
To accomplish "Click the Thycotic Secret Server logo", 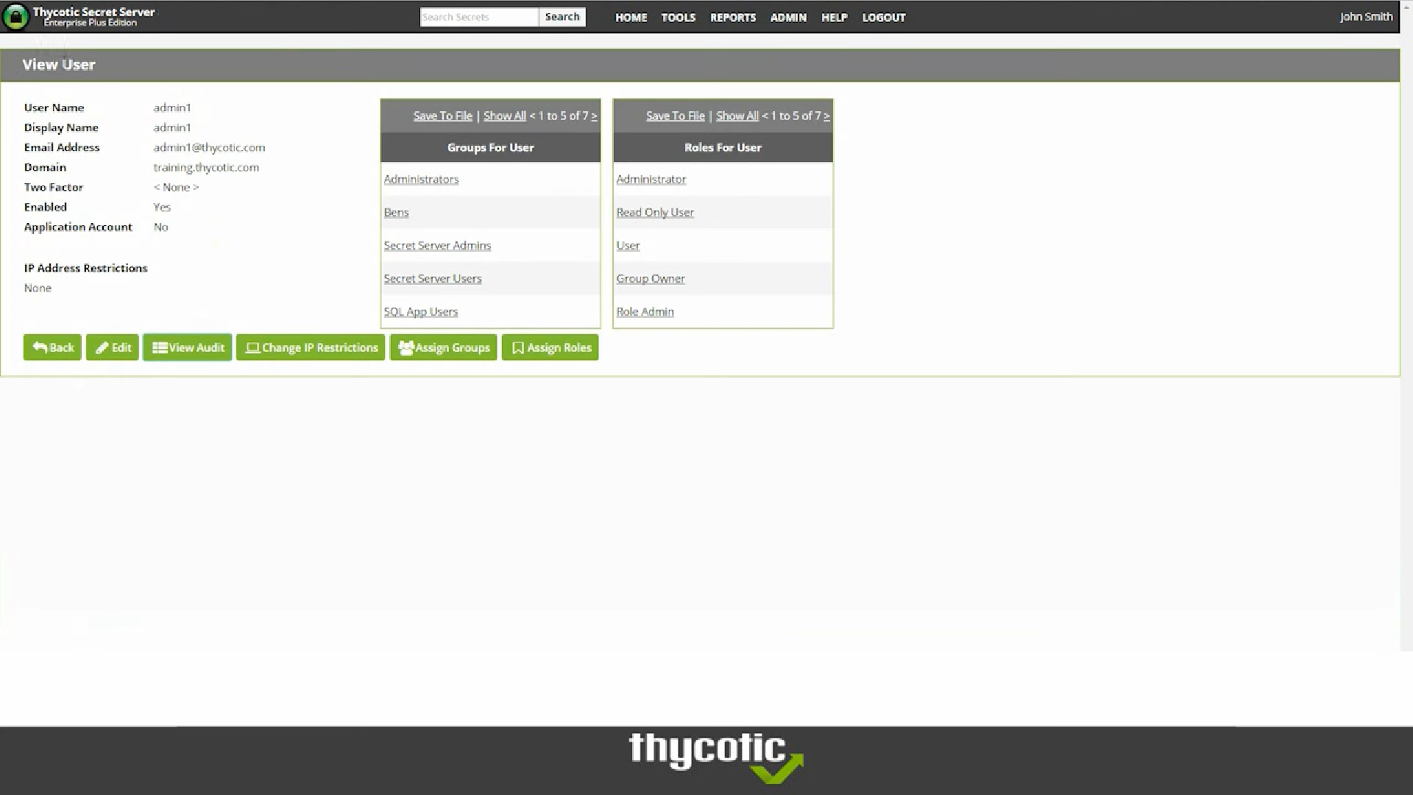I will [x=81, y=16].
